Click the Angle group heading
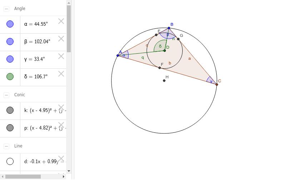 pos(20,9)
